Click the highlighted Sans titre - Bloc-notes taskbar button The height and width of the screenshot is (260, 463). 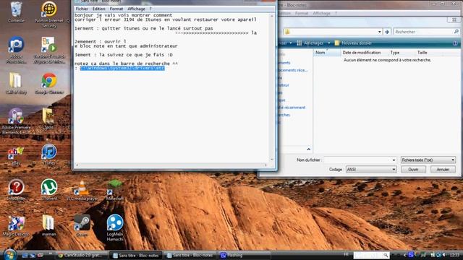(136, 255)
